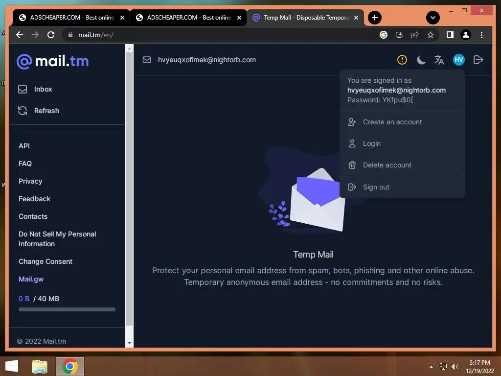The width and height of the screenshot is (501, 376).
Task: Select Delete account in the menu
Action: pos(402,165)
